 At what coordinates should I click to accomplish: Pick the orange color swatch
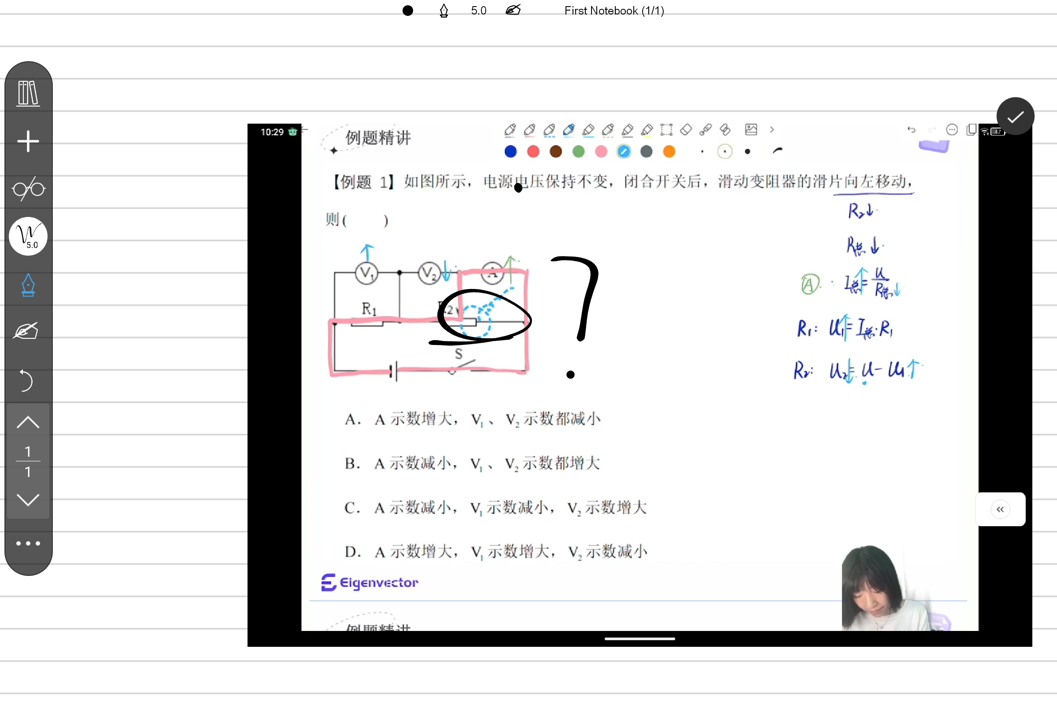point(669,152)
